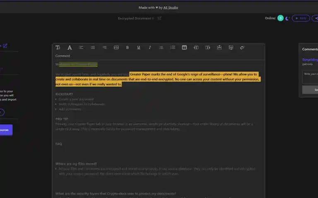The width and height of the screenshot is (318, 198).
Task: Click the Online label in header
Action: [270, 18]
